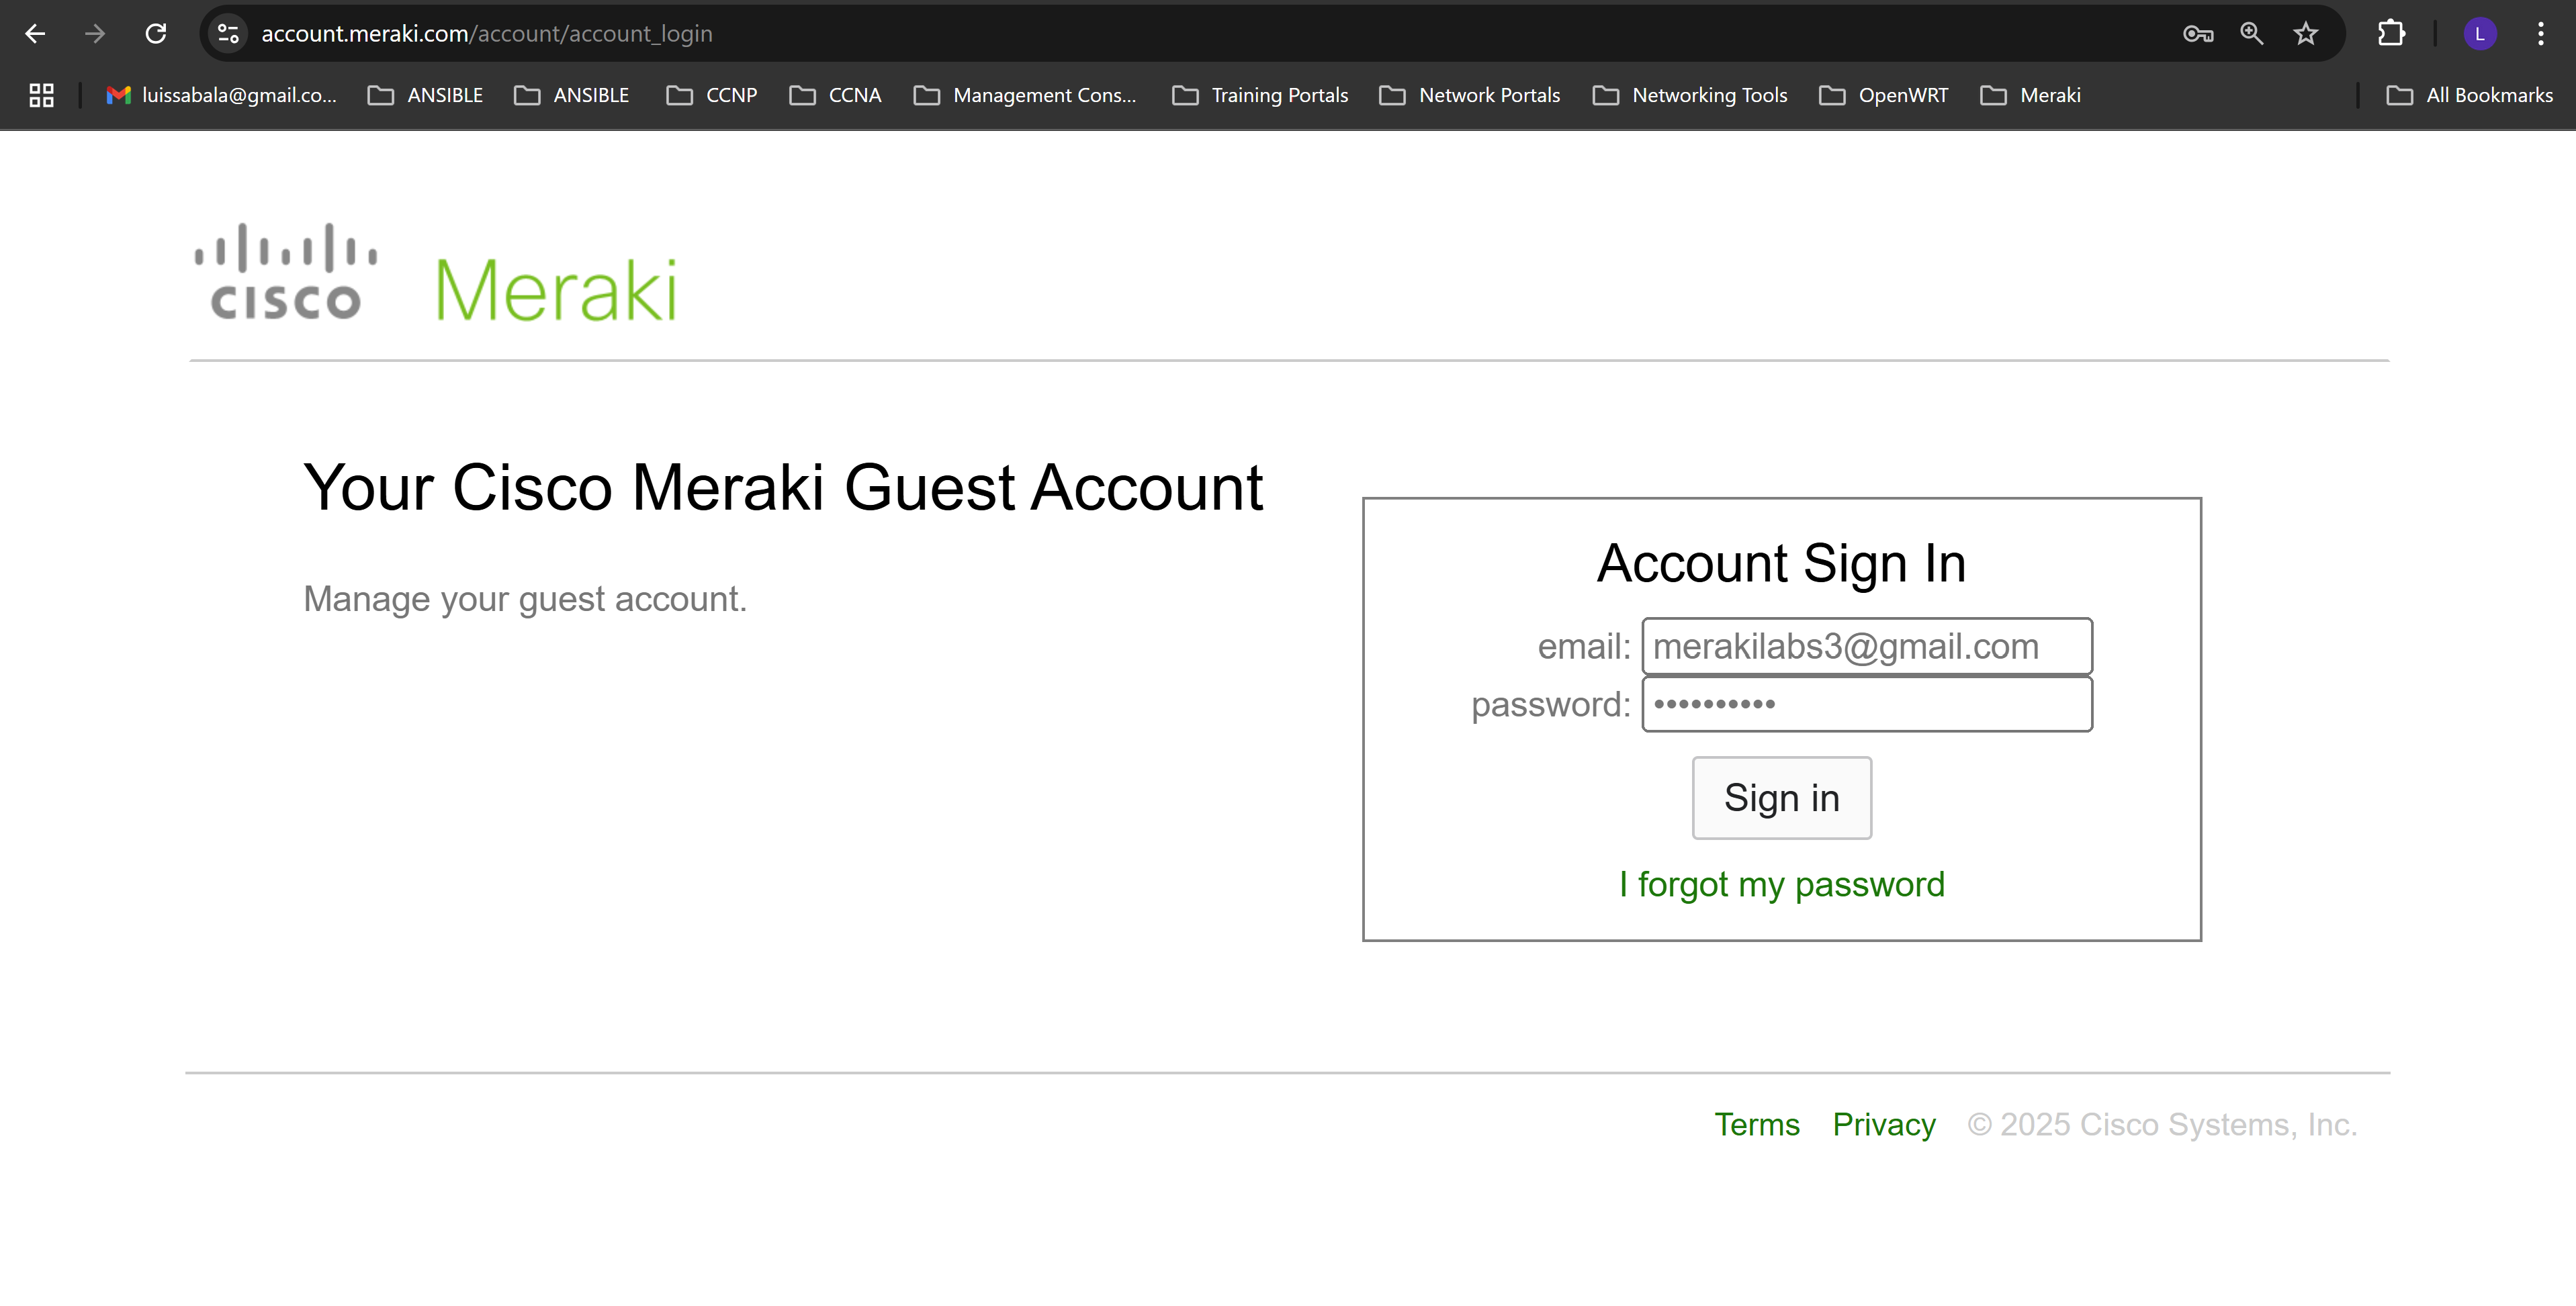Viewport: 2576px width, 1306px height.
Task: Bookmark this page with the star icon
Action: (x=2305, y=34)
